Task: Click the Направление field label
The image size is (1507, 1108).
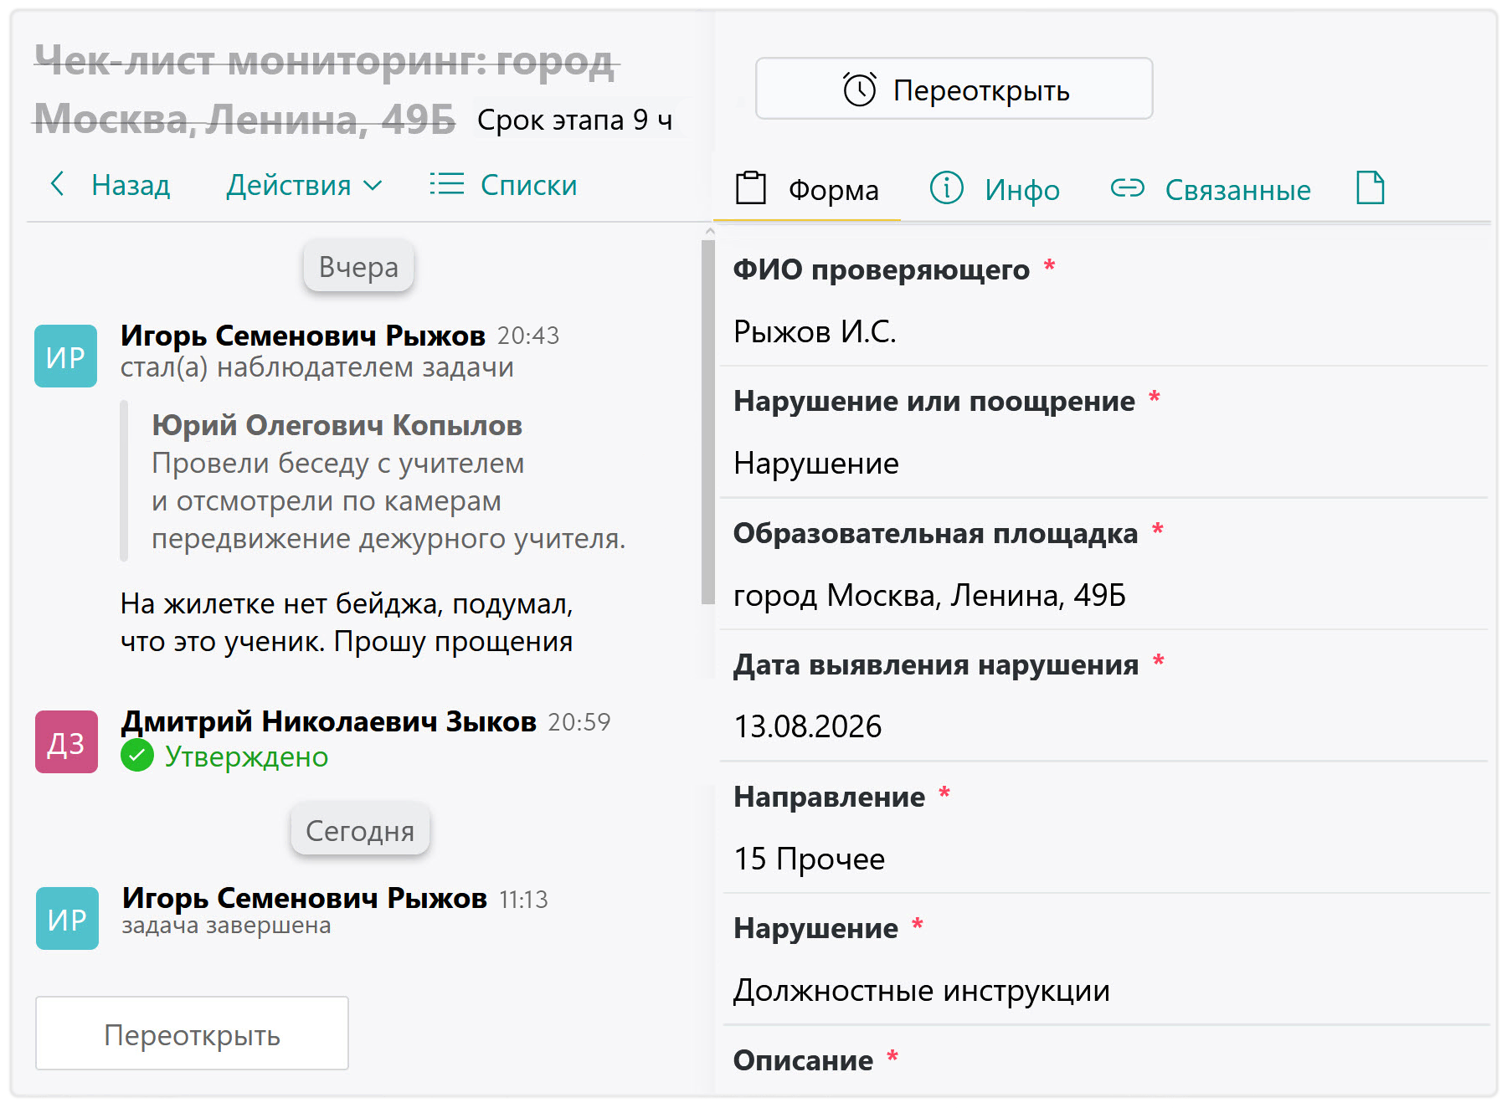Action: coord(829,797)
